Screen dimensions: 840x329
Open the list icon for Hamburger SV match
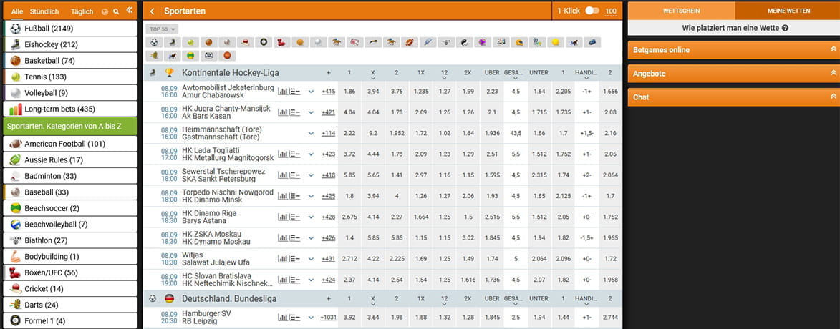(x=294, y=318)
